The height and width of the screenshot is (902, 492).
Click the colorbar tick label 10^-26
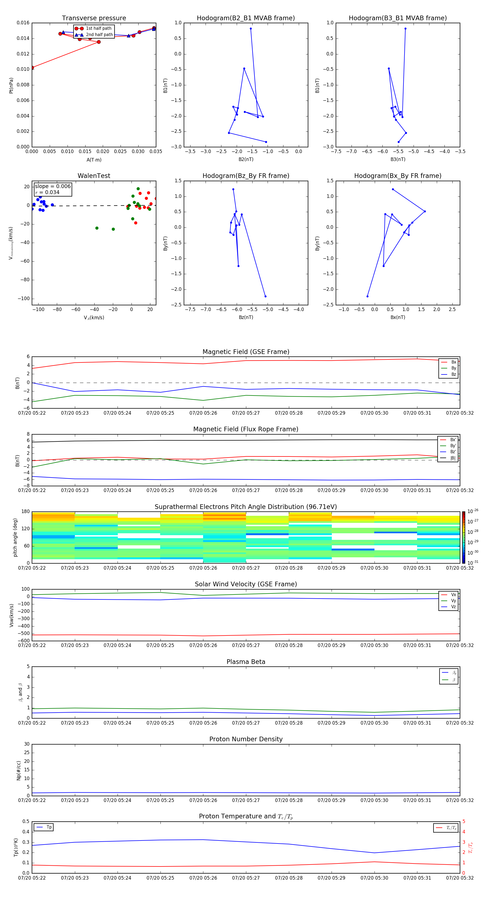473,511
